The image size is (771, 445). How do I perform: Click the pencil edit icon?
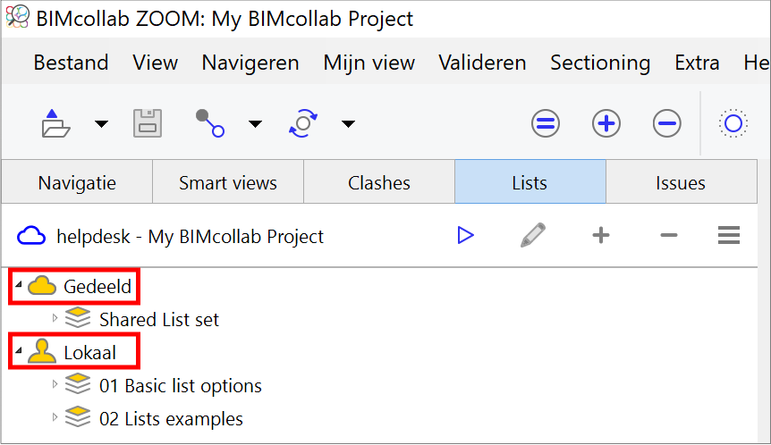coord(533,235)
